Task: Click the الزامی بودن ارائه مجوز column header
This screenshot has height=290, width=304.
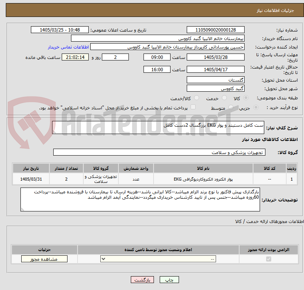Action: [x=269, y=250]
